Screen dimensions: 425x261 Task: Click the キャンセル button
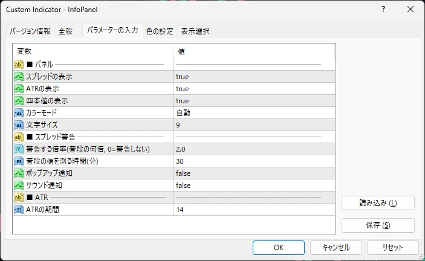coord(336,248)
